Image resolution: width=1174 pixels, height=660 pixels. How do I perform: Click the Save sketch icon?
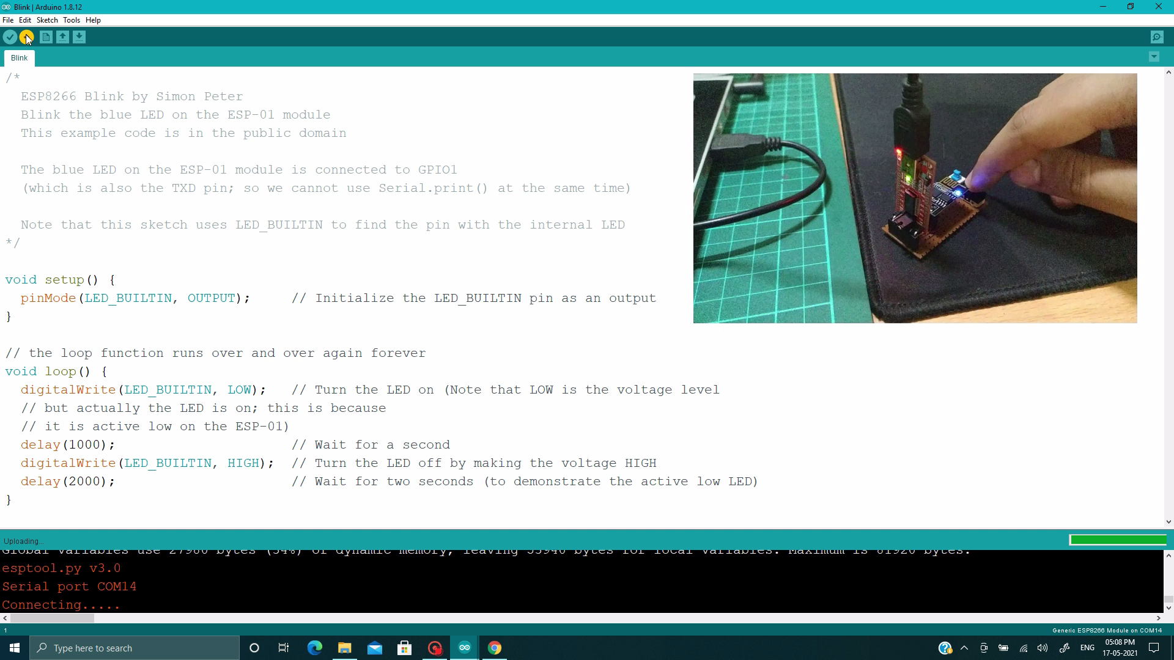[x=78, y=37]
